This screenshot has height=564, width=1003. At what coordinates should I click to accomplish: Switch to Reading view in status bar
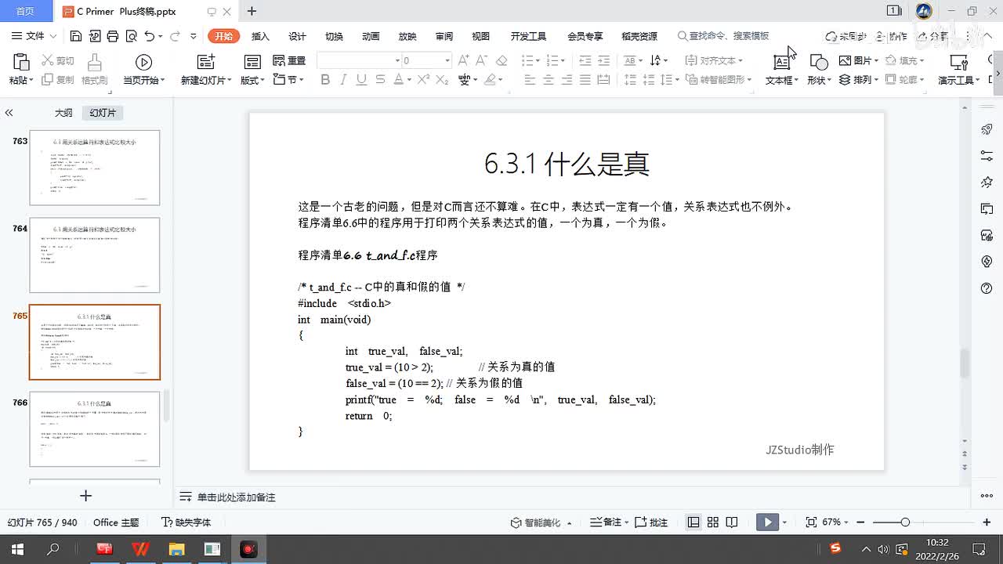point(732,522)
